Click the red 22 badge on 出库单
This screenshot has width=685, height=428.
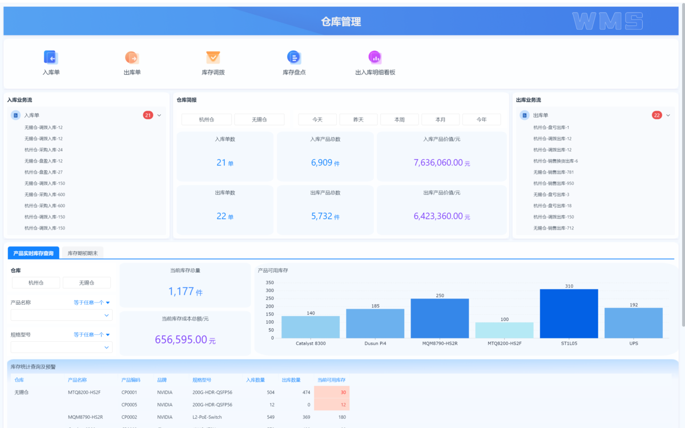click(x=657, y=115)
